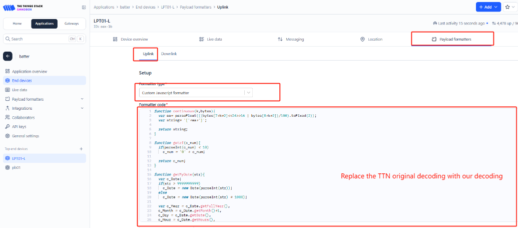Click the Location pin icon
The image size is (518, 228).
click(x=362, y=39)
